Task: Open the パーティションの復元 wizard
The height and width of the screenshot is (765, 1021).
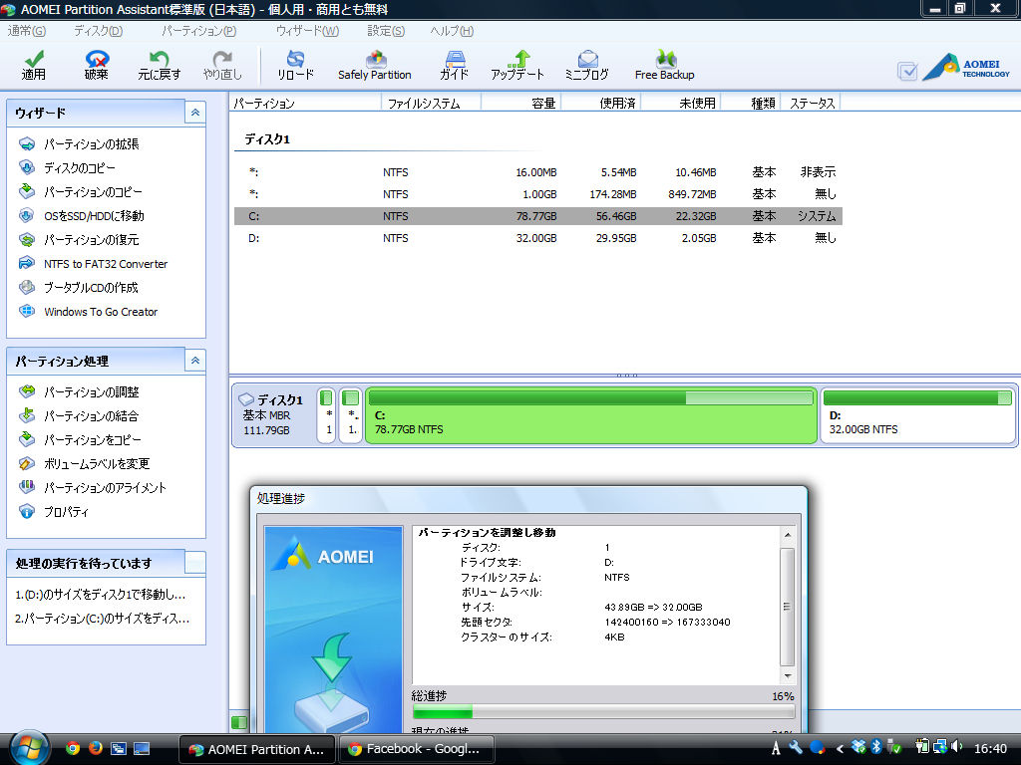Action: [80, 240]
